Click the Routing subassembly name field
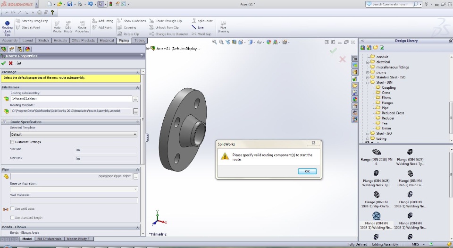The image size is (453, 248). coord(71,99)
